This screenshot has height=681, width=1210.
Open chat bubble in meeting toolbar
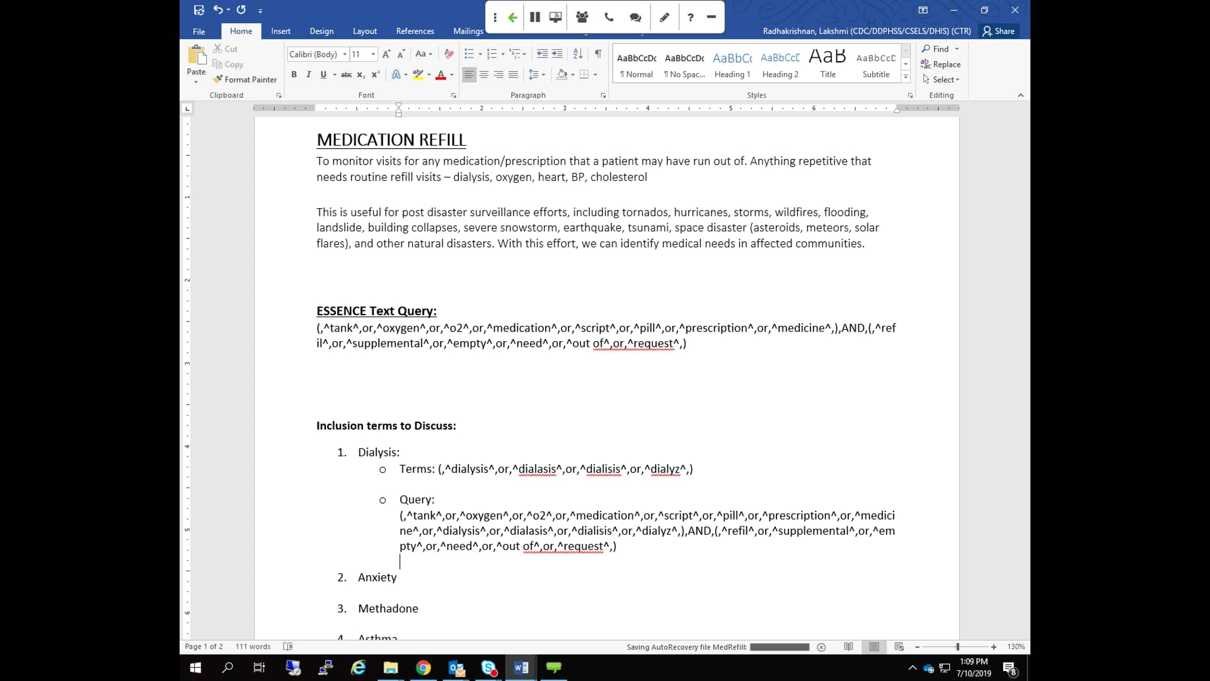[x=635, y=17]
